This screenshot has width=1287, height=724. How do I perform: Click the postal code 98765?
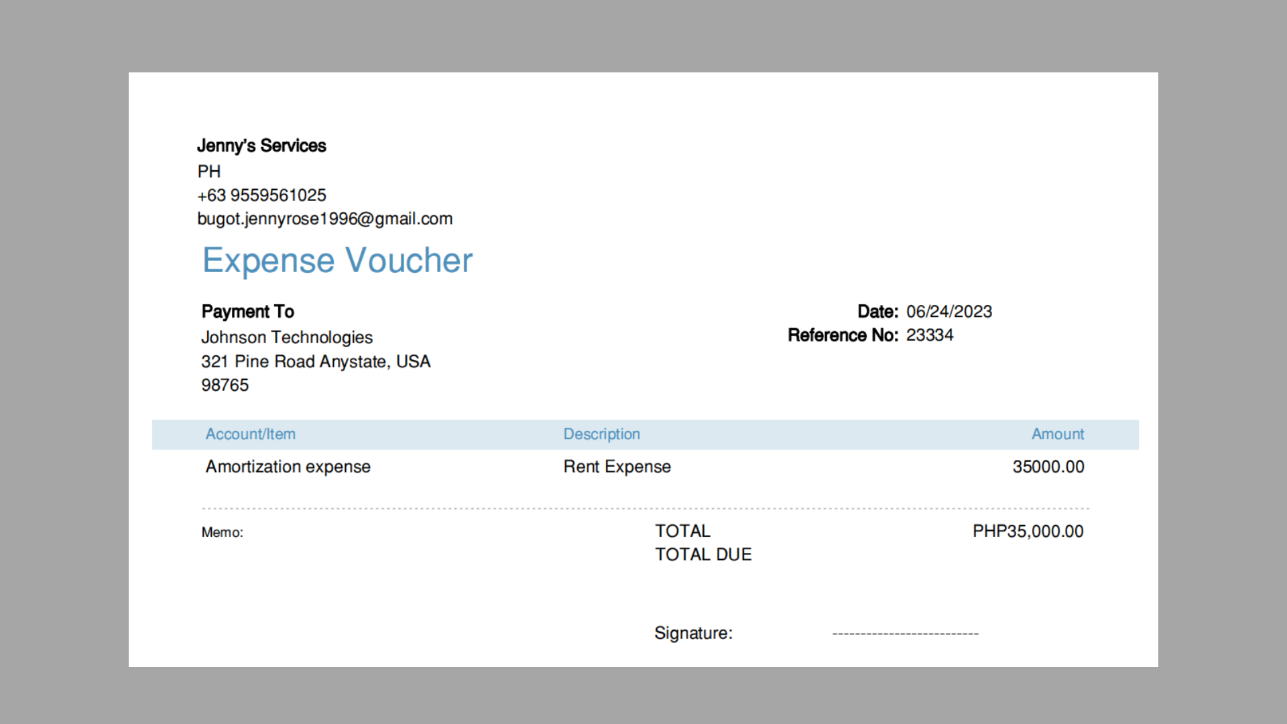(225, 385)
